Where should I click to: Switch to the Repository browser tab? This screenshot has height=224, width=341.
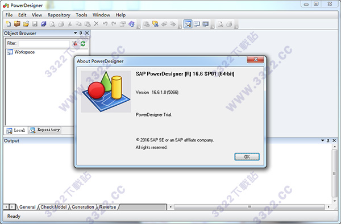pyautogui.click(x=45, y=130)
